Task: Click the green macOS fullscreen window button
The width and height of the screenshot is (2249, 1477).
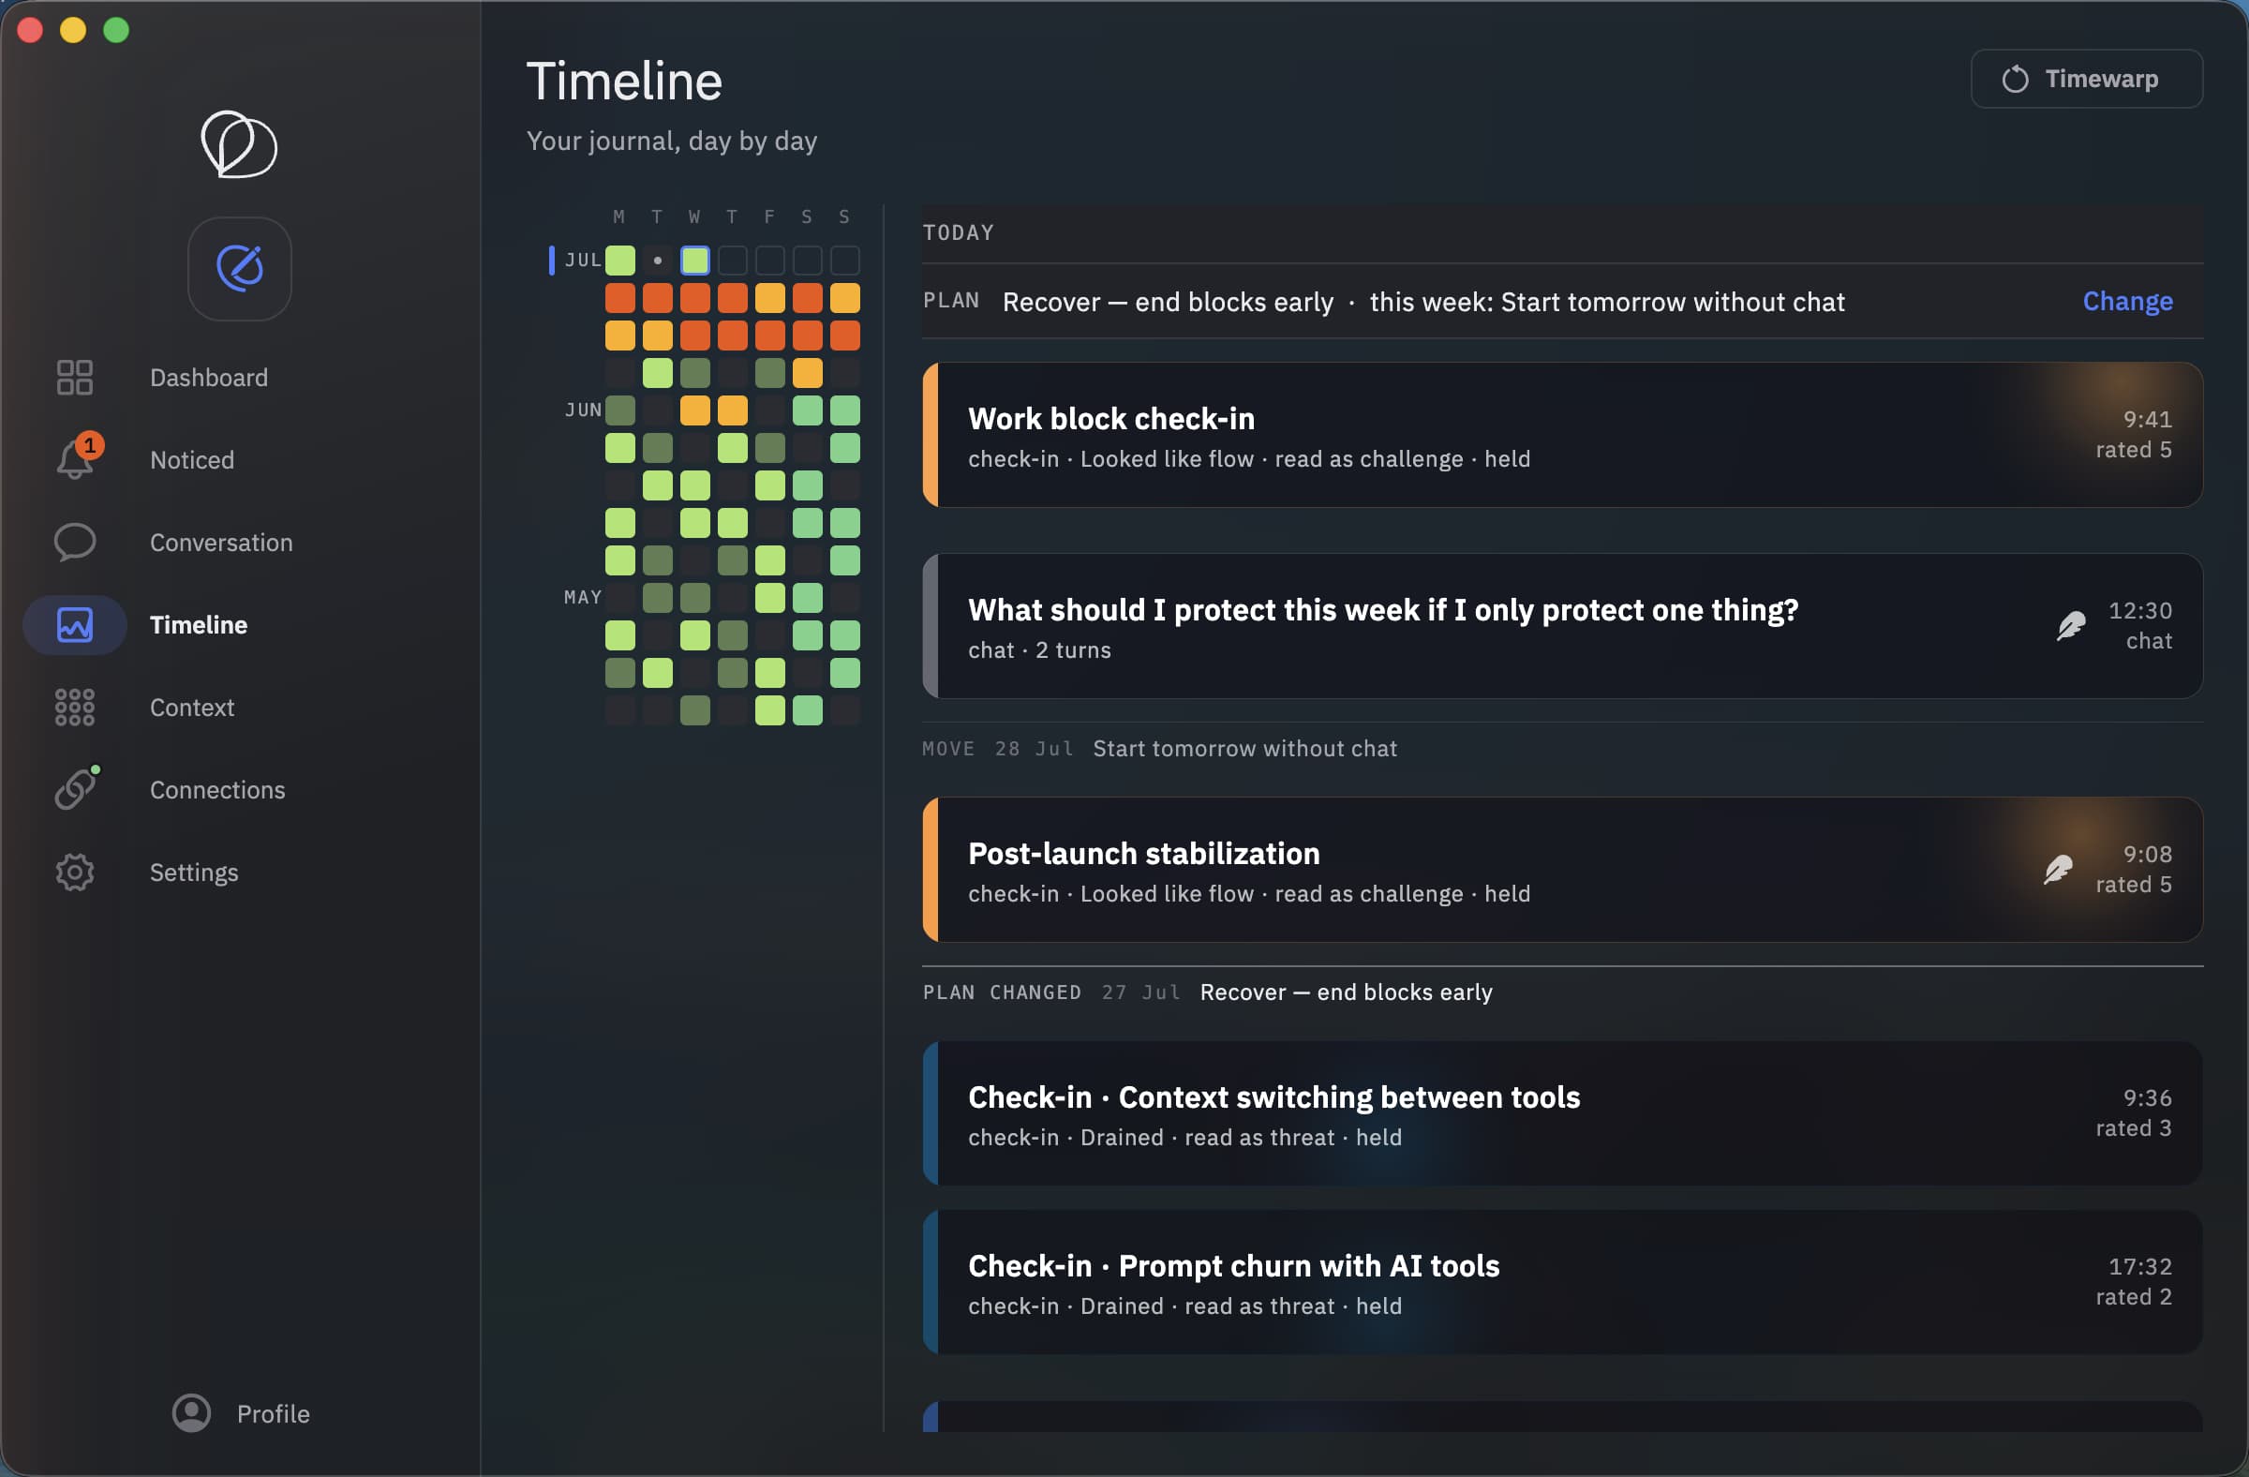Action: pyautogui.click(x=116, y=30)
